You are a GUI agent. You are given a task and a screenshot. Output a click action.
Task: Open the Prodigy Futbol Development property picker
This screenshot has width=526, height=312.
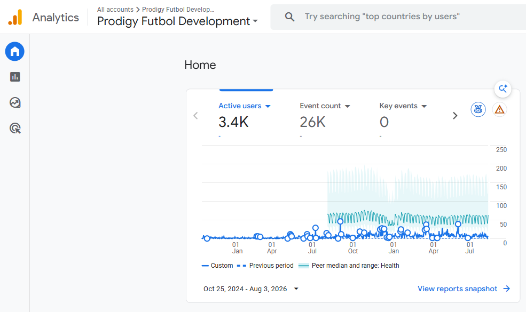177,21
